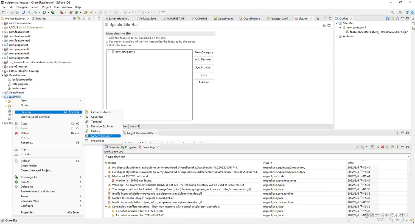Click the Export Log icon in Error Log
Image resolution: width=415 pixels, height=224 pixels.
point(357,147)
